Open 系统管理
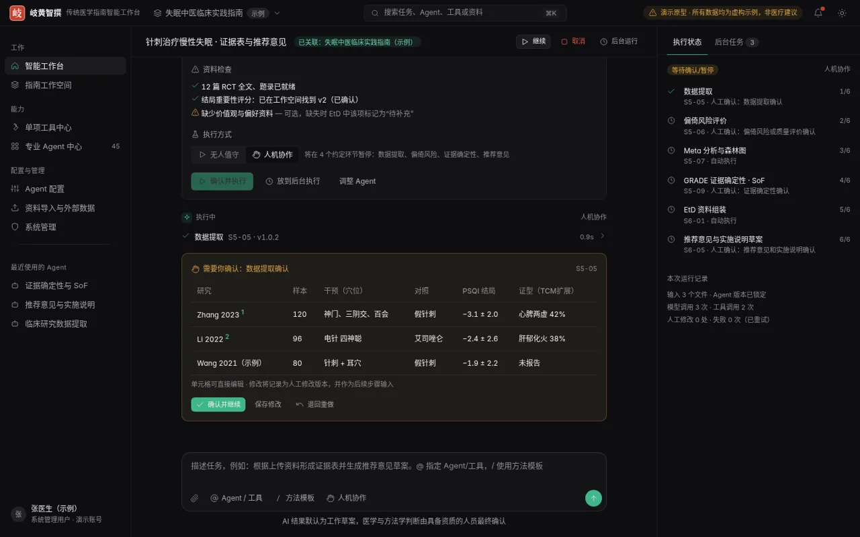This screenshot has width=860, height=537. 65,228
